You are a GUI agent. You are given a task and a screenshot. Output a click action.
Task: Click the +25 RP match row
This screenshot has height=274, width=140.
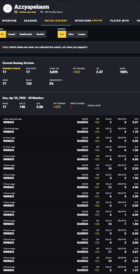pyautogui.click(x=70, y=241)
